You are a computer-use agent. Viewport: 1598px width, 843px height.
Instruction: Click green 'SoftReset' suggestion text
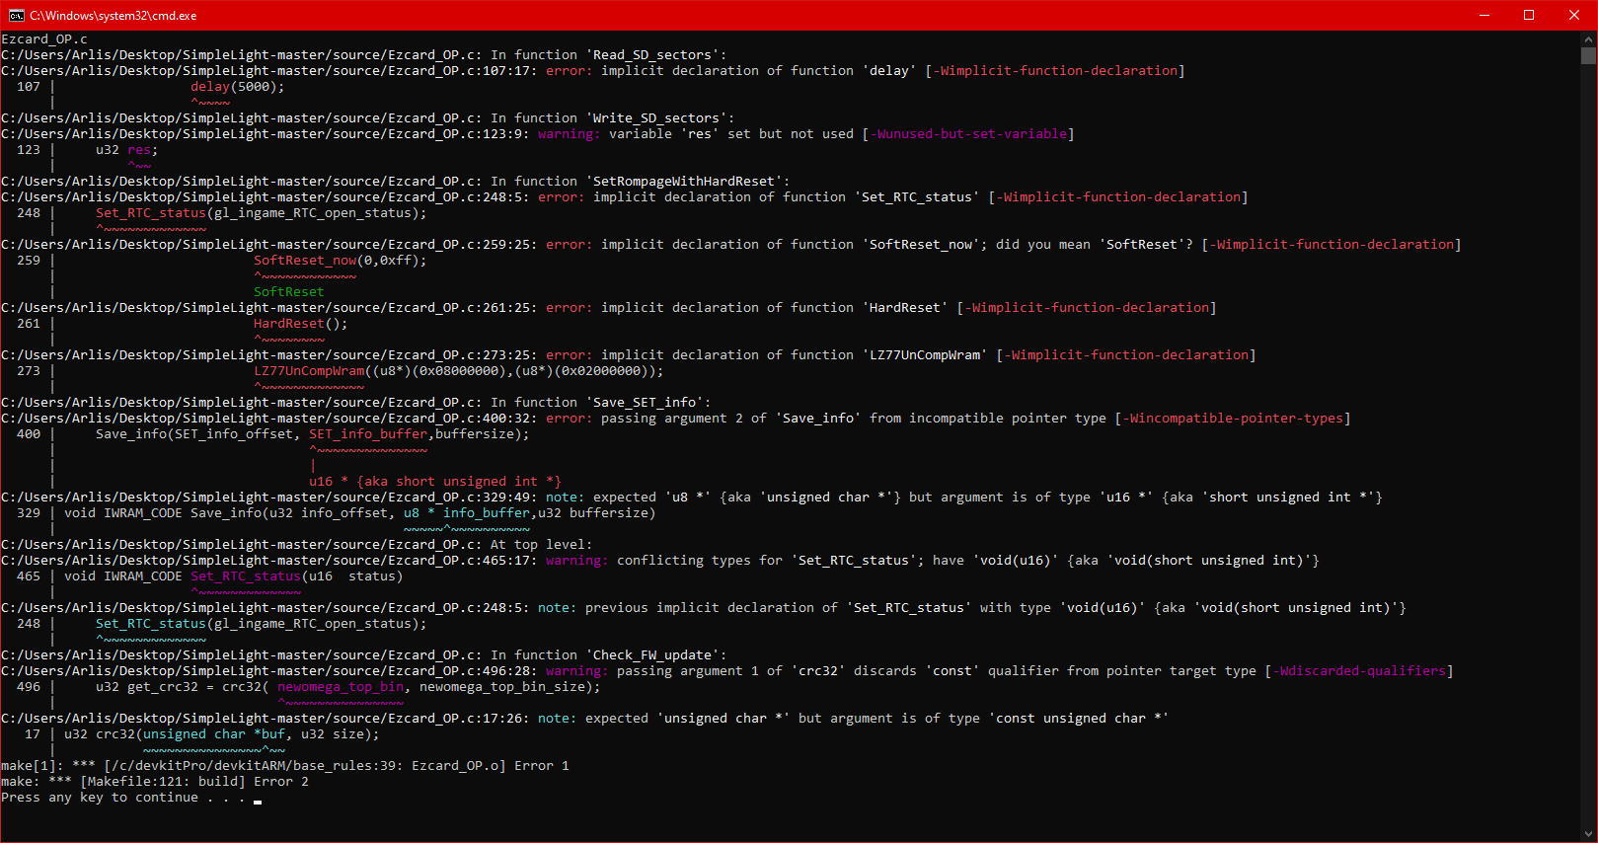click(x=288, y=292)
